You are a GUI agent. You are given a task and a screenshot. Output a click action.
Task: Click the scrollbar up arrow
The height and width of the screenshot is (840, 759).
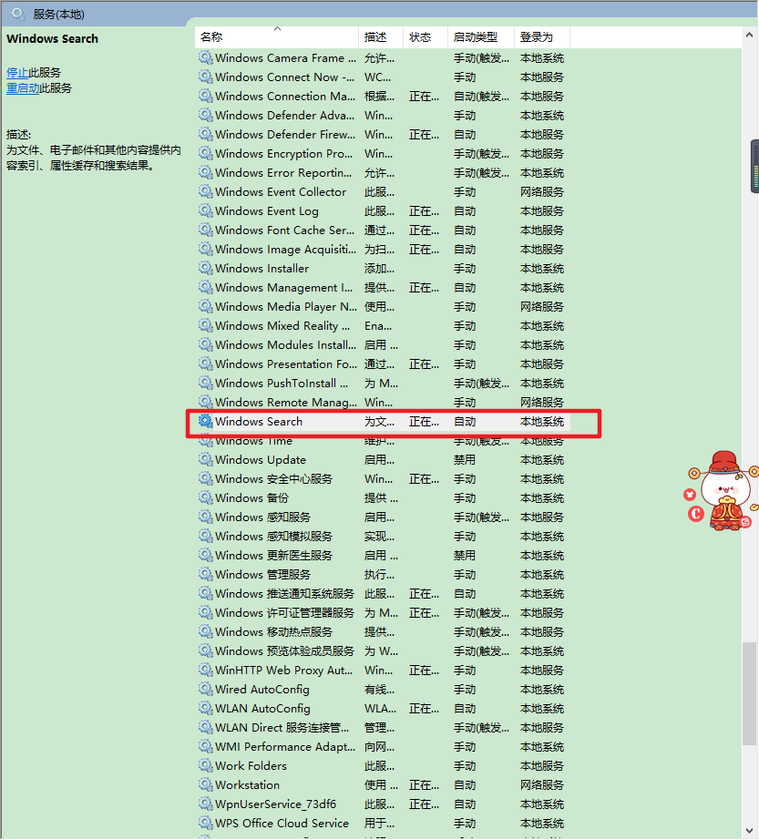749,35
